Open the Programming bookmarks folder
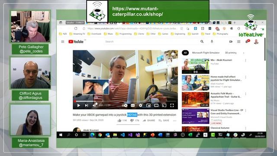Viewport: 277px width, 156px height. click(x=124, y=34)
